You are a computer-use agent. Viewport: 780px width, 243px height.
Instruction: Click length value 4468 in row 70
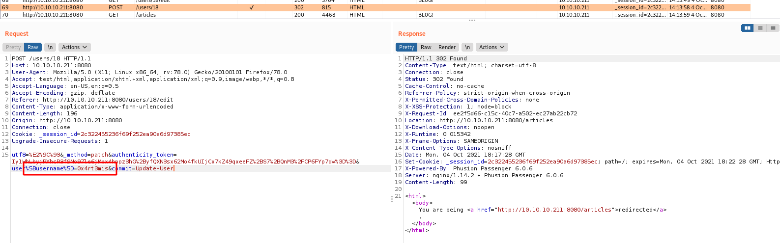(x=328, y=15)
